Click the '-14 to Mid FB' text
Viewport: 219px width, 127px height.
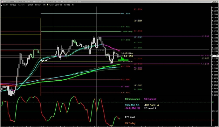(132, 108)
